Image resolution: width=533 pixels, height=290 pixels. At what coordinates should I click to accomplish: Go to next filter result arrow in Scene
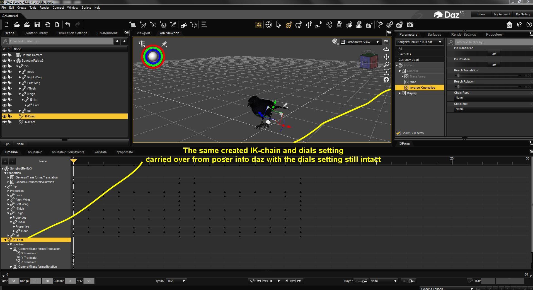pyautogui.click(x=124, y=41)
